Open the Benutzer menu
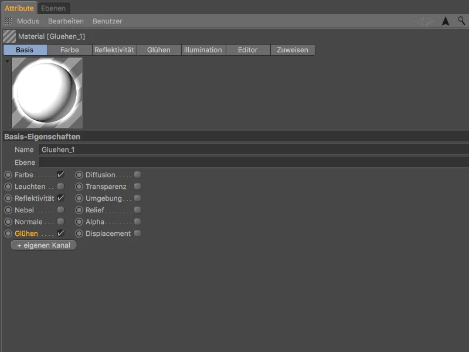Viewport: 469px width, 352px height. [107, 21]
